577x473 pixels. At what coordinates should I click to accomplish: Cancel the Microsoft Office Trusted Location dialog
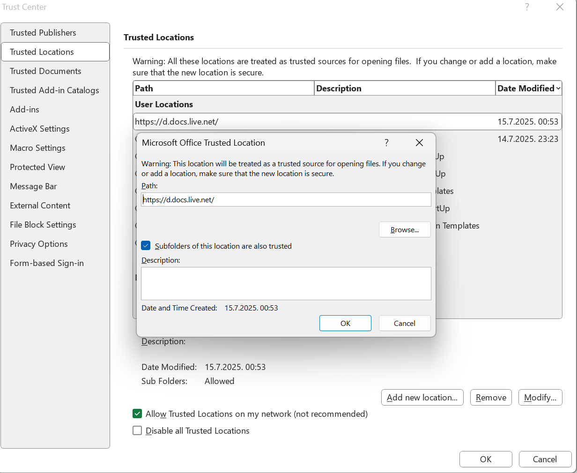(405, 323)
